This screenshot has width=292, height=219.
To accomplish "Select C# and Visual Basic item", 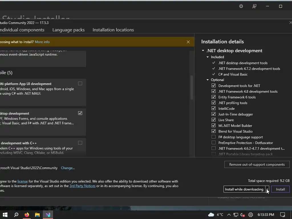I will click(233, 74).
